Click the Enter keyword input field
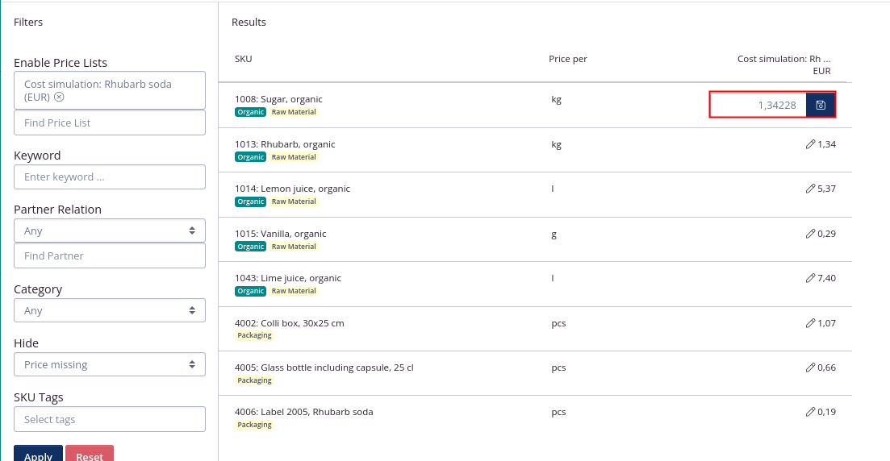The image size is (890, 461). [x=110, y=177]
